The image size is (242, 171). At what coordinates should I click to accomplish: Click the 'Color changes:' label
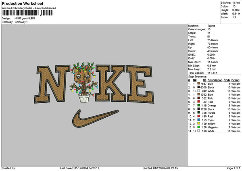tap(197, 29)
